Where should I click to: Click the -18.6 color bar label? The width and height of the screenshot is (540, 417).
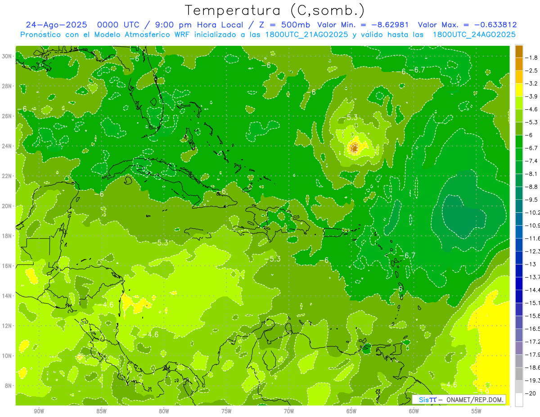[x=533, y=368]
